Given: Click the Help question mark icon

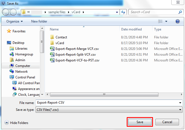Looking at the screenshot, I should tap(177, 21).
